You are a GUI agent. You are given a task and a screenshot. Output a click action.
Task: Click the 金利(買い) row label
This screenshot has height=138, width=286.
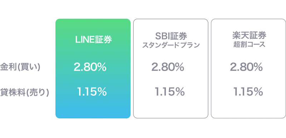coord(20,68)
